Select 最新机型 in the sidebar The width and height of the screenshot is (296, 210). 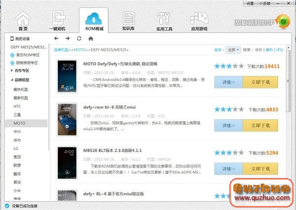click(21, 98)
